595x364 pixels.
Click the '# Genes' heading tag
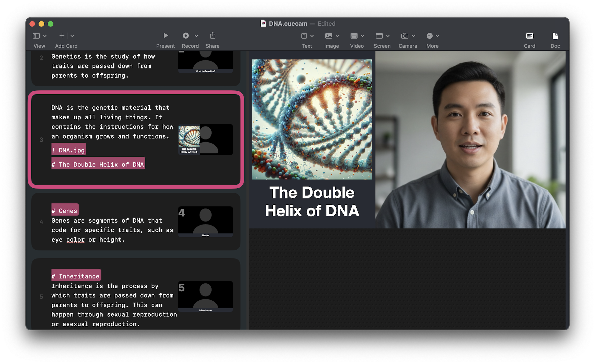(x=65, y=210)
